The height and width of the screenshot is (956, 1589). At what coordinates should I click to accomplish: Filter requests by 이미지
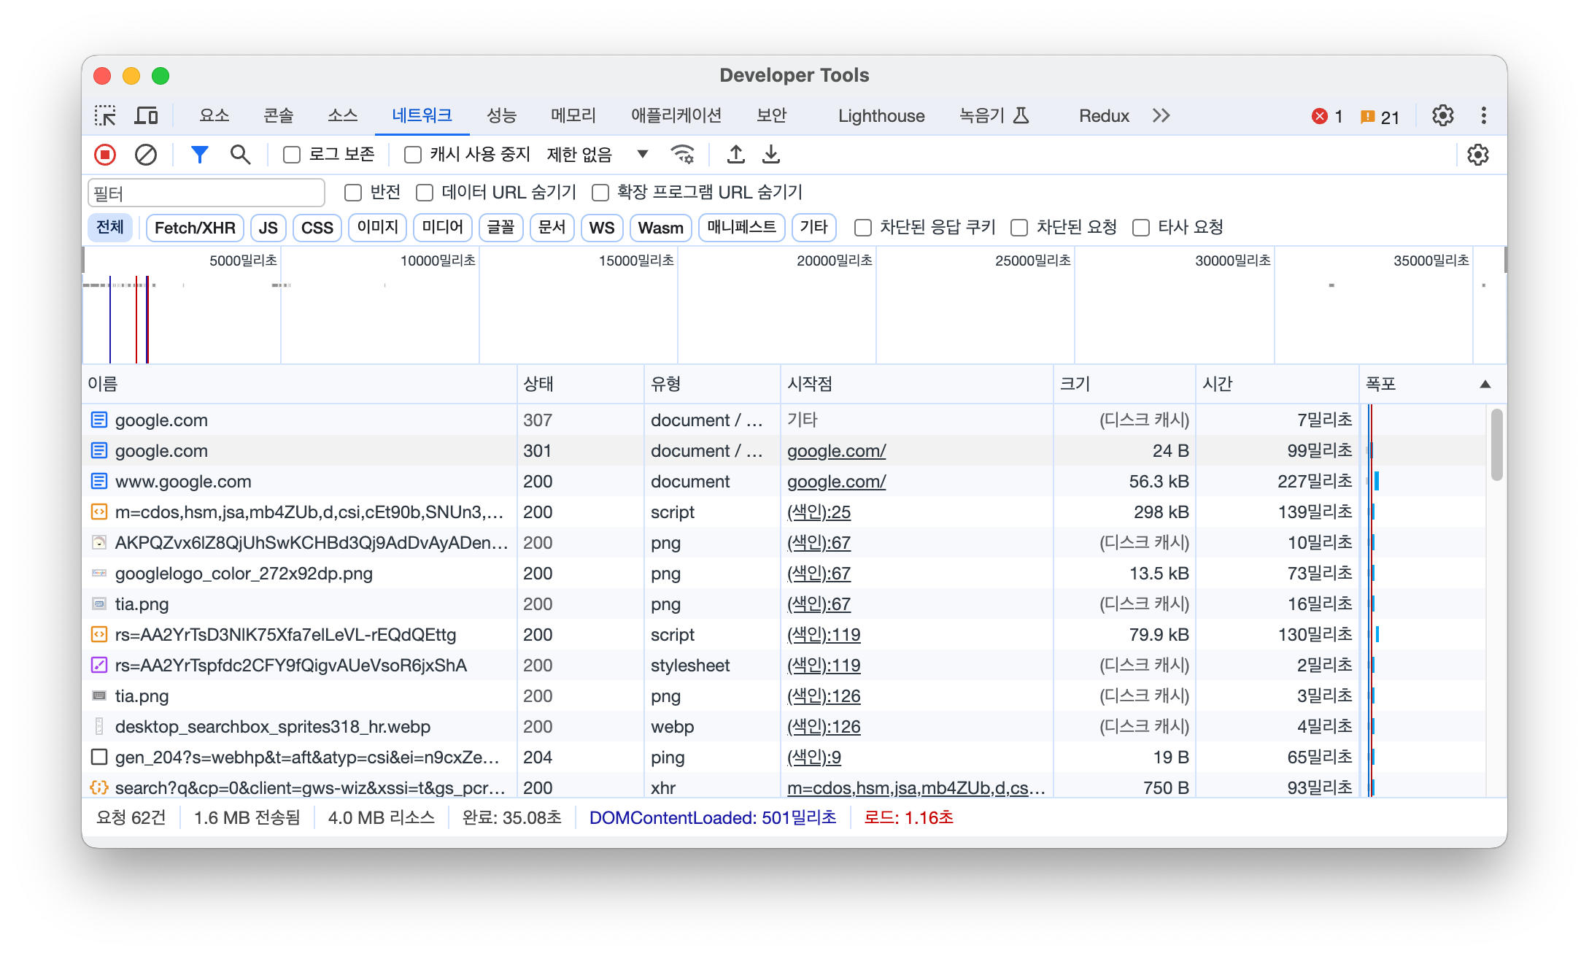[377, 228]
